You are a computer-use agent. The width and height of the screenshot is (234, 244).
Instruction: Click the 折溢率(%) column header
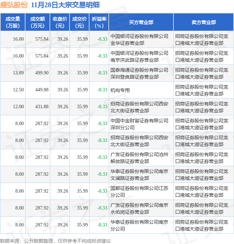(x=99, y=22)
